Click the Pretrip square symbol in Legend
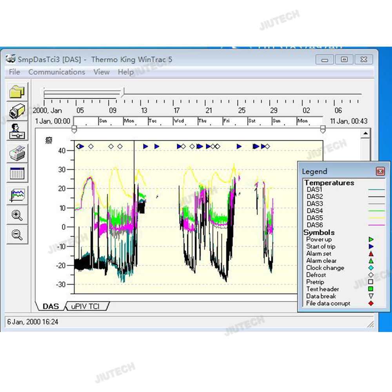Image resolution: width=392 pixels, height=392 pixels. (x=371, y=282)
